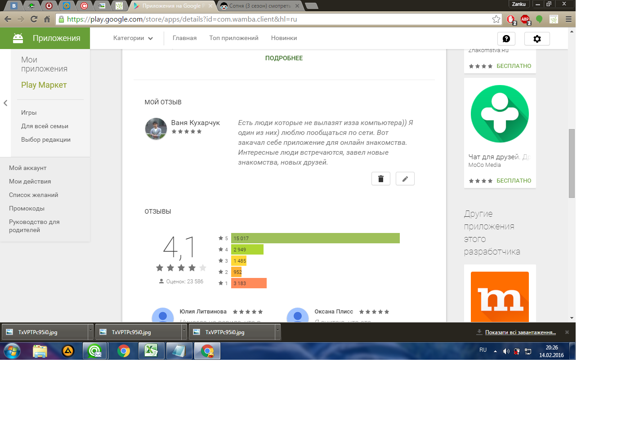The width and height of the screenshot is (626, 443).
Task: Bookmark this page with the star icon
Action: pos(496,19)
